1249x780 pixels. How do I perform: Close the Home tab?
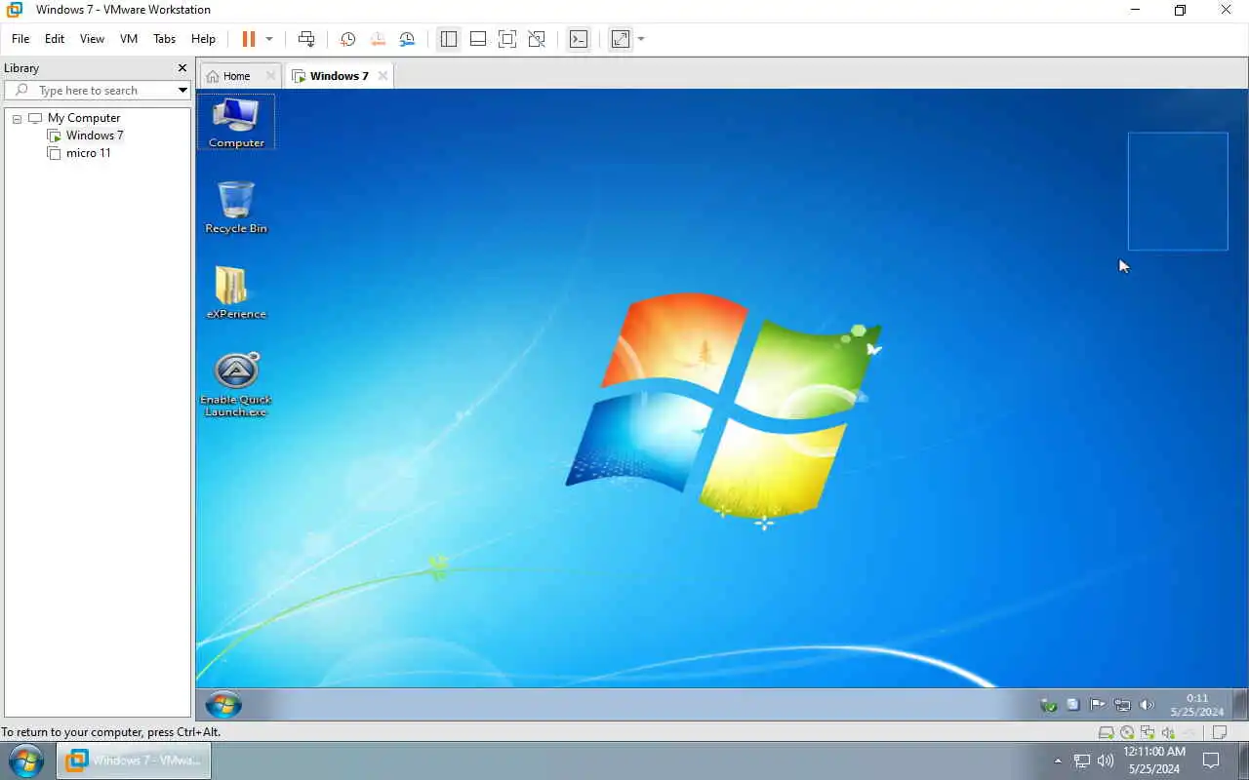[x=271, y=76]
